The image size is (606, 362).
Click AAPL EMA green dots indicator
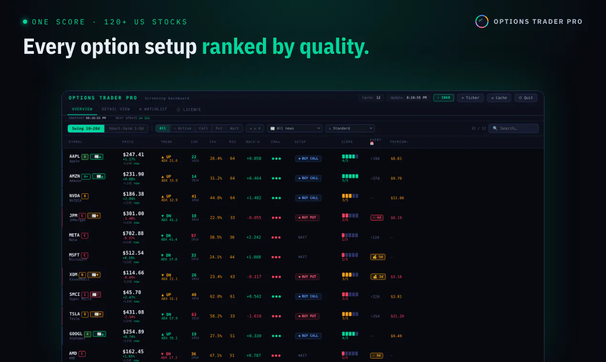click(x=276, y=159)
